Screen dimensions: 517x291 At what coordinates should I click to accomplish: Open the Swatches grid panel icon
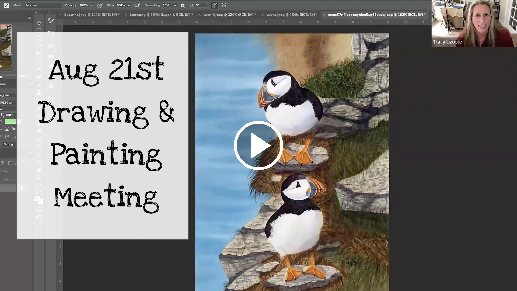point(51,57)
